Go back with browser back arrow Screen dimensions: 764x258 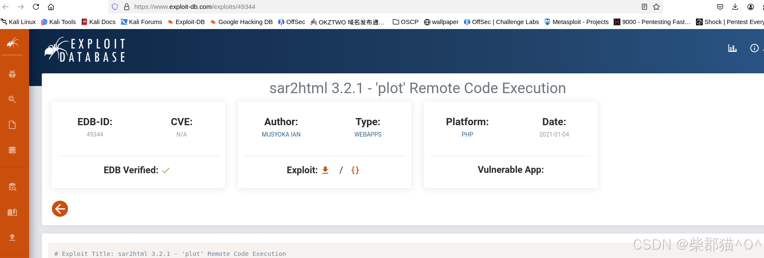tap(6, 7)
